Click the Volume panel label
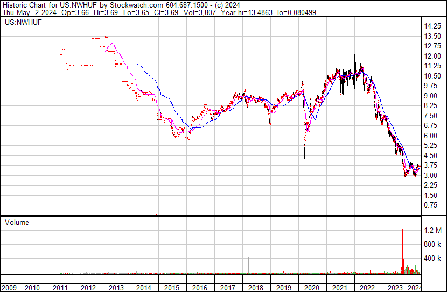 (x=17, y=222)
